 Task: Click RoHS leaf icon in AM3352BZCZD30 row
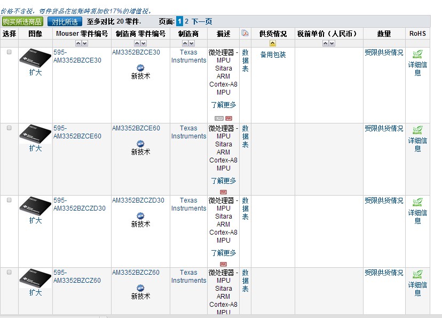point(417,203)
